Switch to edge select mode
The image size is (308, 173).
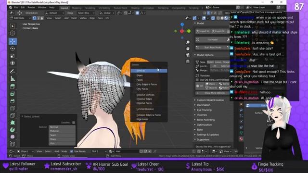[x=38, y=18]
